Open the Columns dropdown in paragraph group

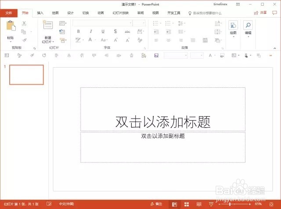click(x=181, y=32)
